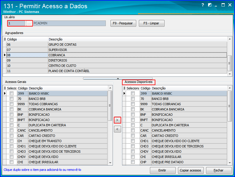Click the user code input field
This screenshot has width=235, height=177.
tap(16, 23)
